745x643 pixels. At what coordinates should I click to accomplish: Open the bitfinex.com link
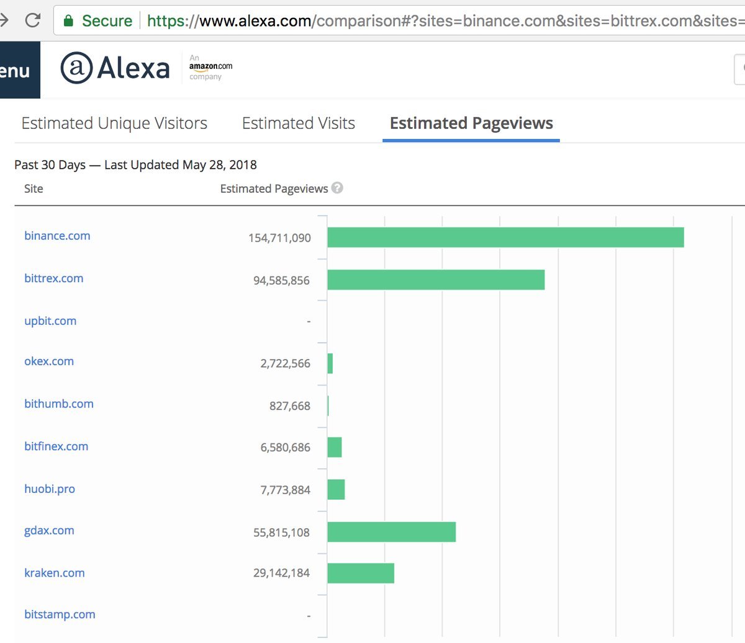coord(56,446)
